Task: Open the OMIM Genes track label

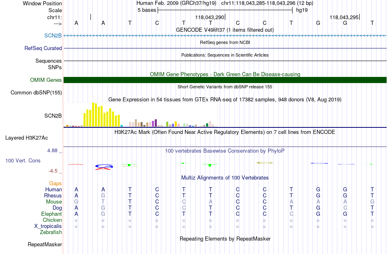Action: (x=46, y=80)
